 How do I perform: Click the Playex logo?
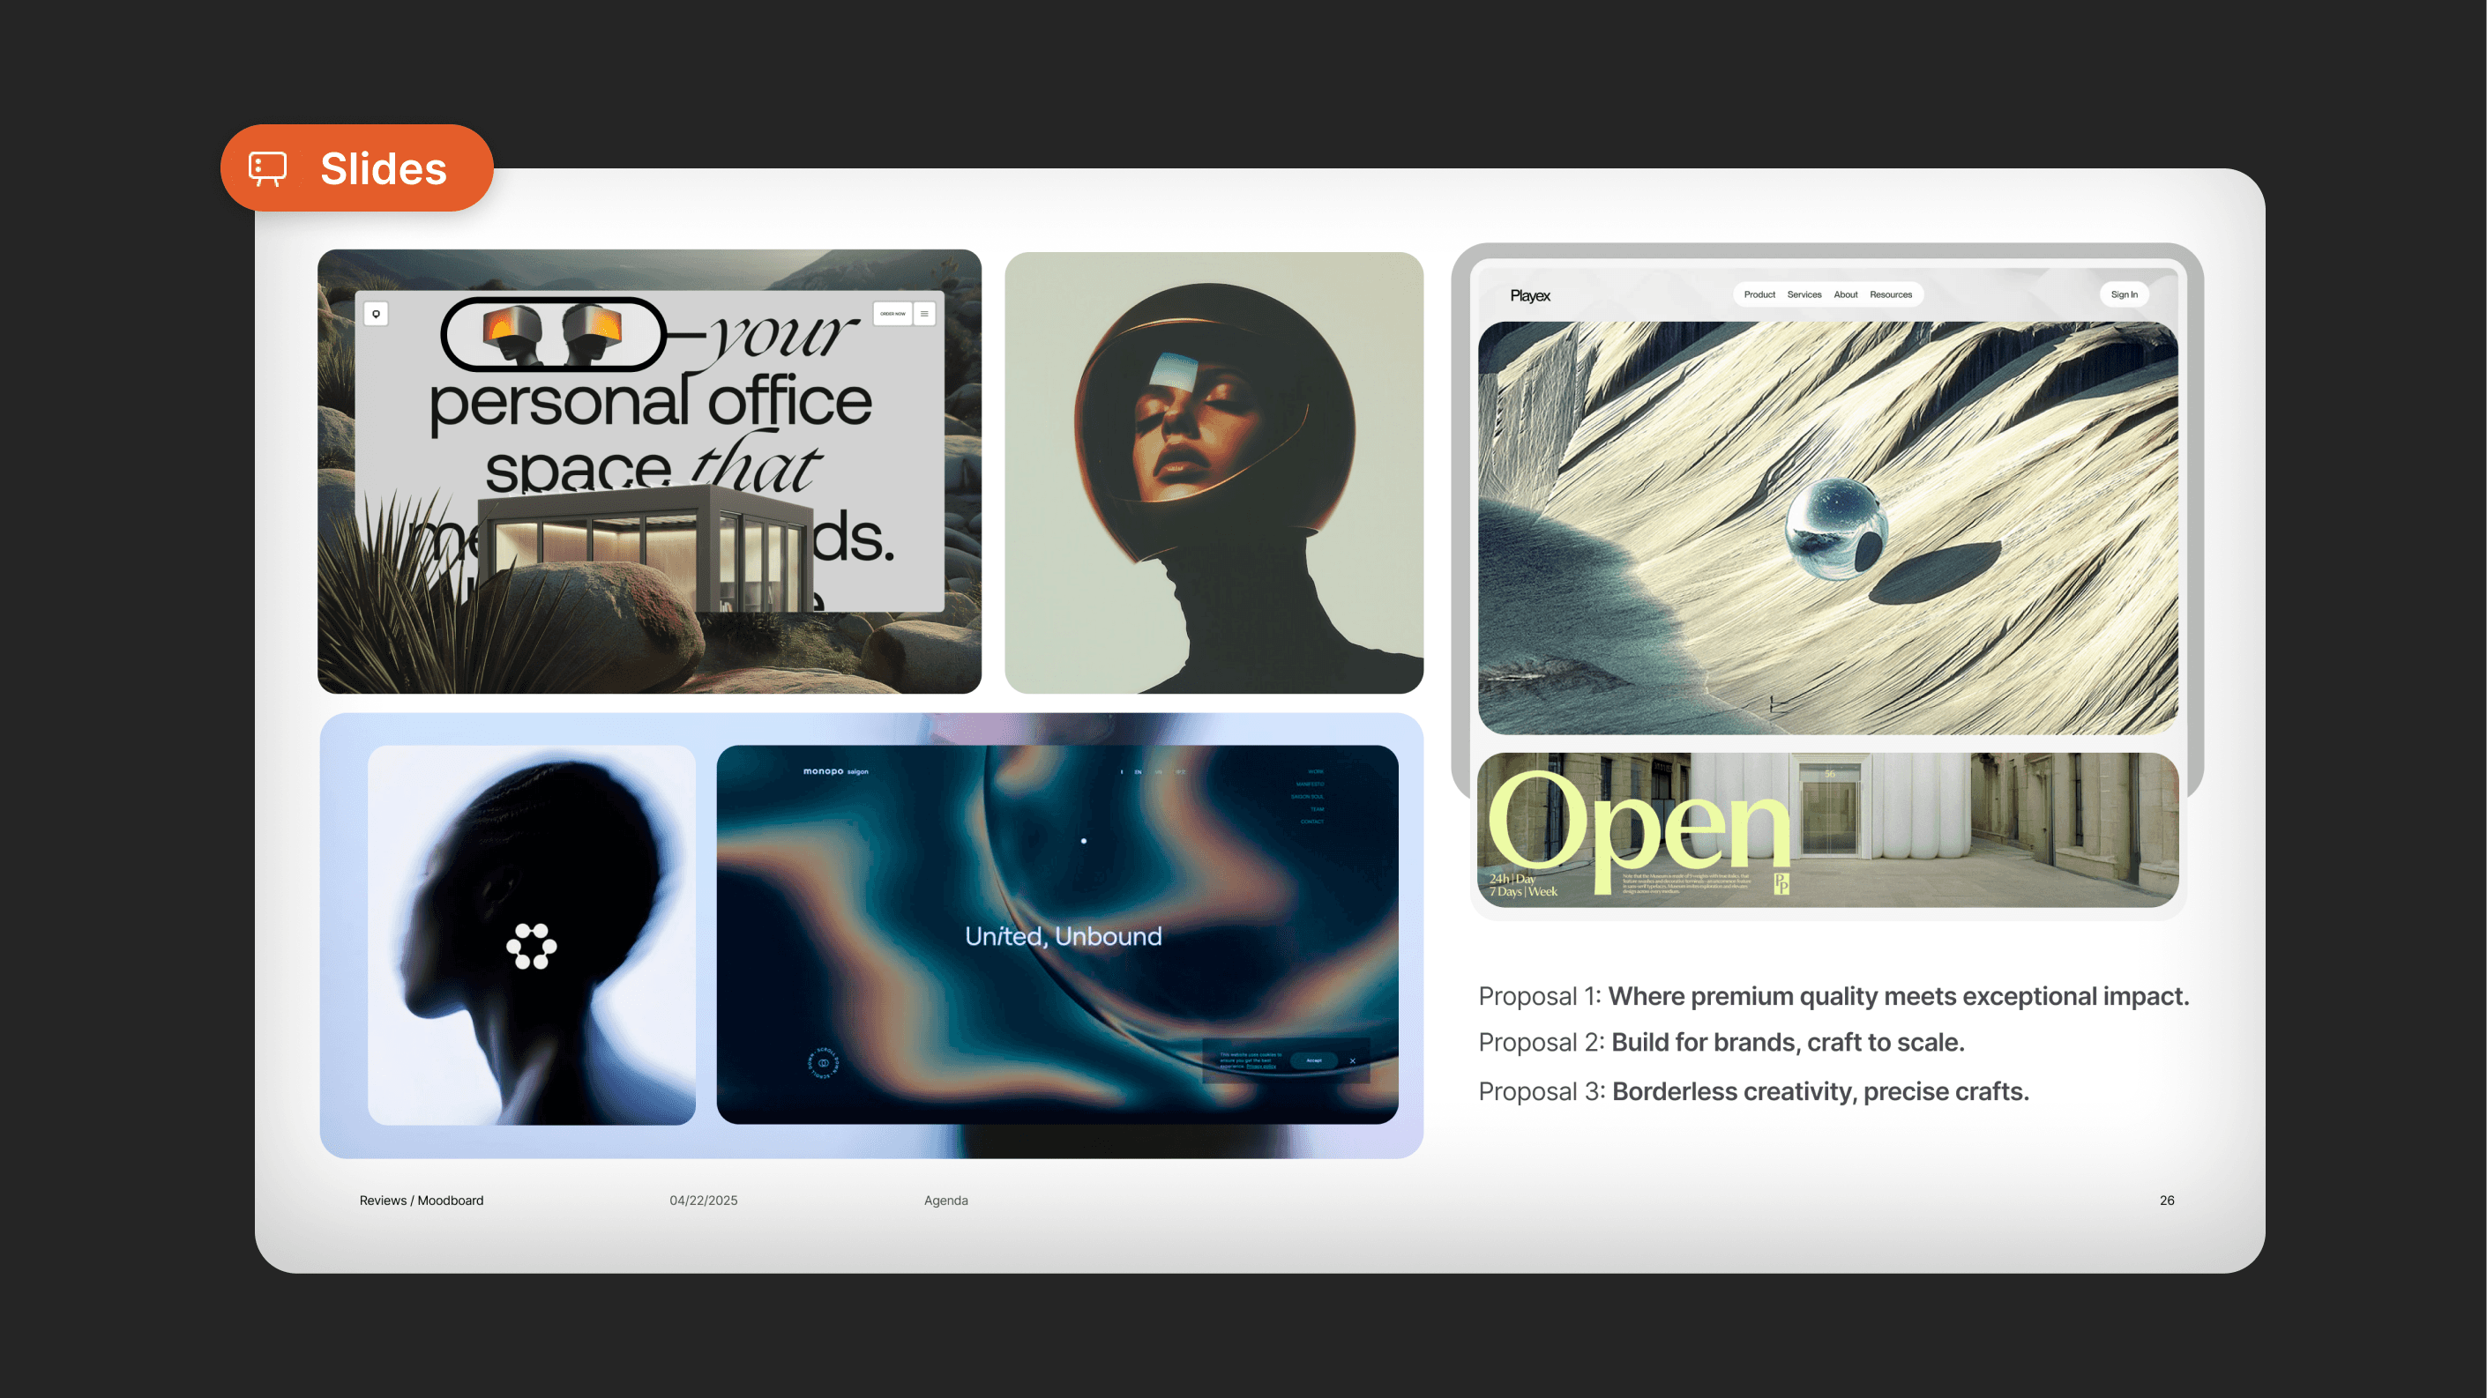coord(1530,295)
